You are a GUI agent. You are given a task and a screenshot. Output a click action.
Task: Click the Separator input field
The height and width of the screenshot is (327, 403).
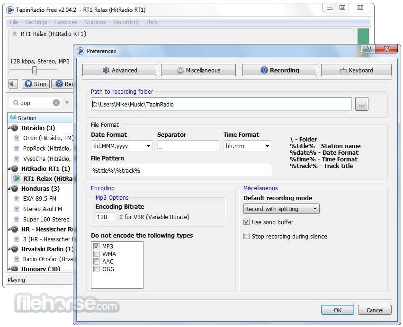(188, 146)
